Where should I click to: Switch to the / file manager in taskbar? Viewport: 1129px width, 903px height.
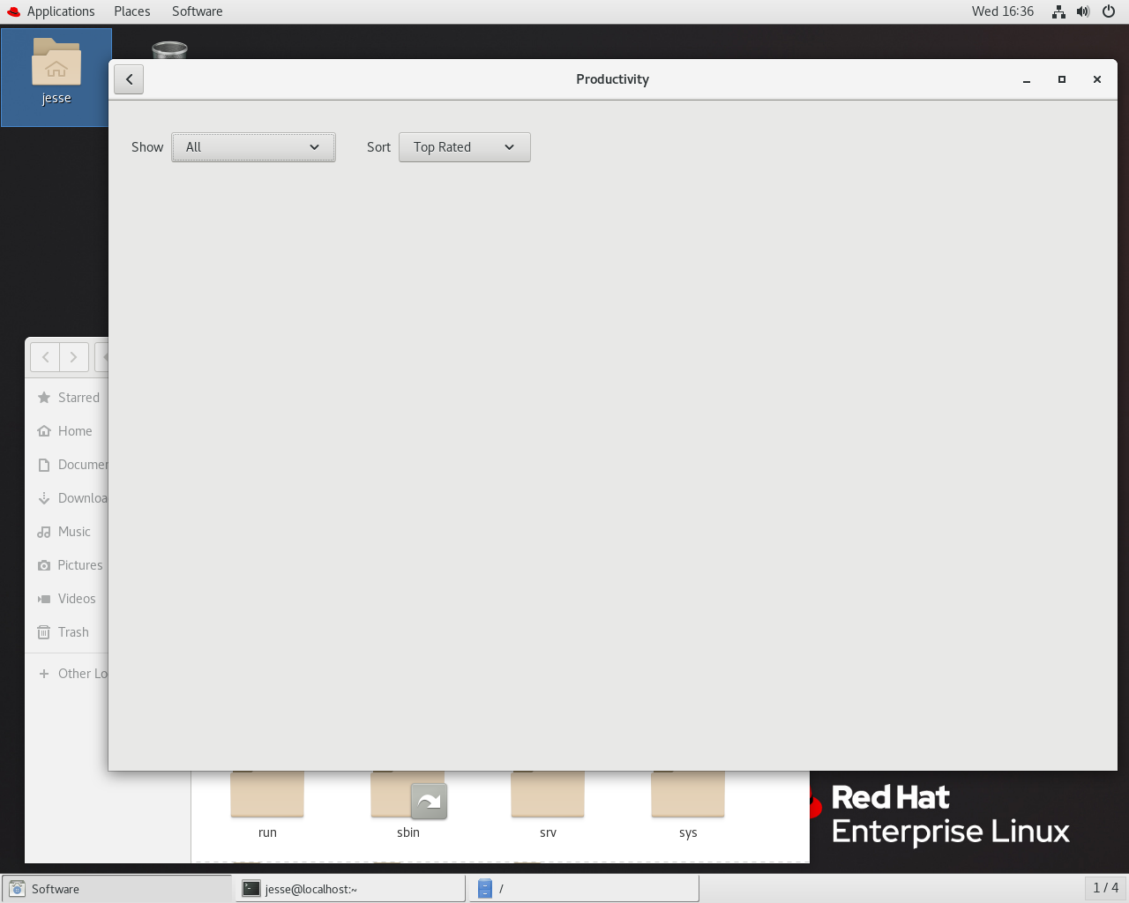[584, 889]
